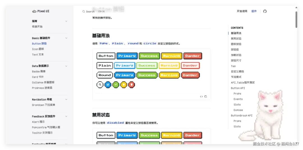Collapse the Basic 基础组件 section
Screen dimensions: 303x150
click(x=66, y=38)
